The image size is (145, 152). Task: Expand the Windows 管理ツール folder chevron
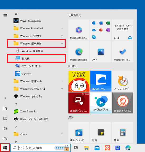(62, 81)
